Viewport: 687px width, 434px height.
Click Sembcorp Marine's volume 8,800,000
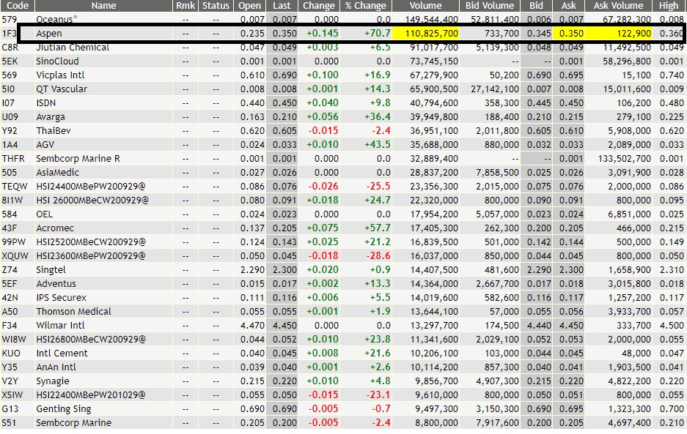[436, 423]
